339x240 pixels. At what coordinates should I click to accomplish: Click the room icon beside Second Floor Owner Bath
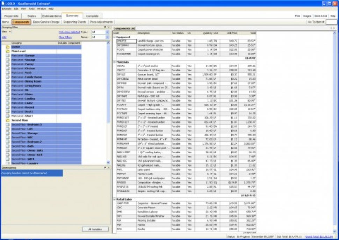pos(8,155)
